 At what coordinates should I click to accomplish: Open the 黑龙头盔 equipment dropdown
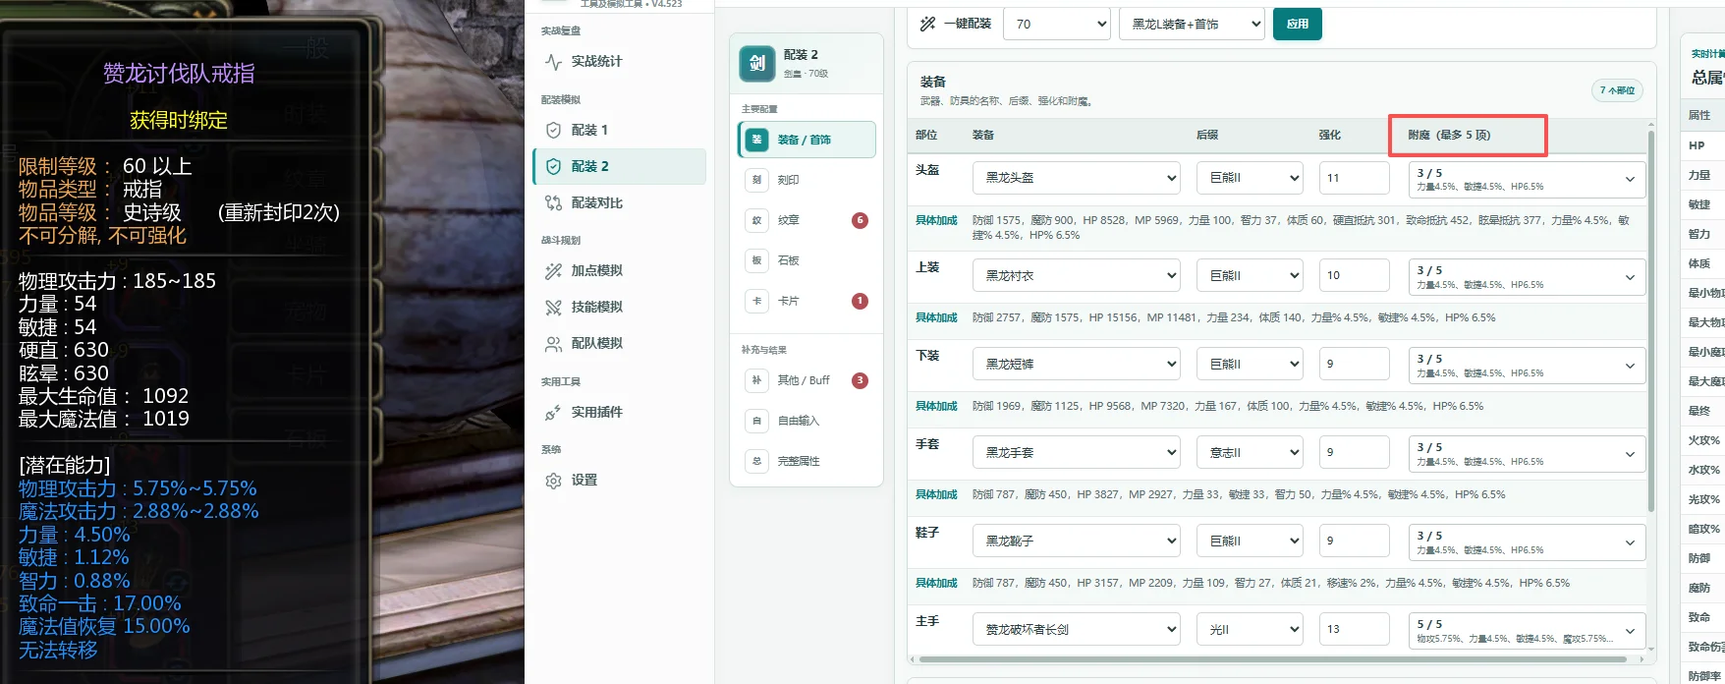click(x=1077, y=178)
